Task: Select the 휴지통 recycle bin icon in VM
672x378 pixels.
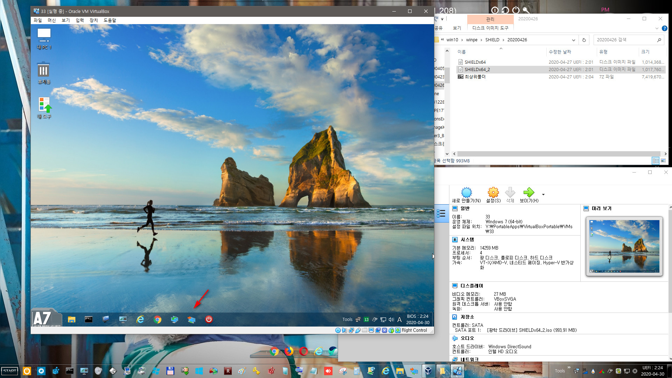Action: tap(44, 73)
